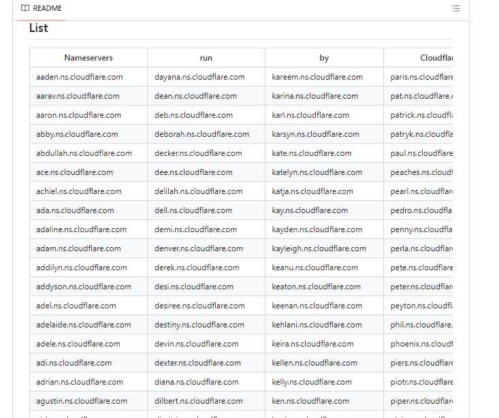Click the by column header
The image size is (499, 418).
(324, 58)
